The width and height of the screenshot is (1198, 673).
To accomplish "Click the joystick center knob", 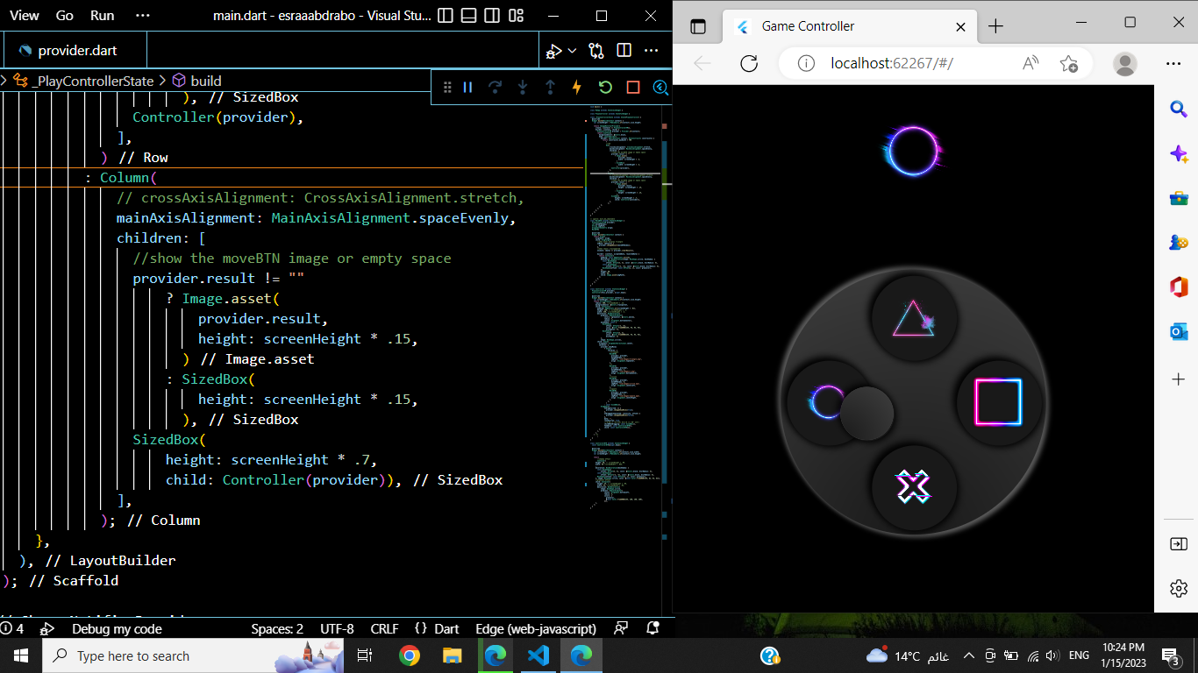I will [866, 413].
